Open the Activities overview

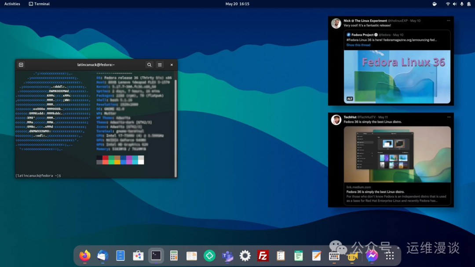pos(12,4)
